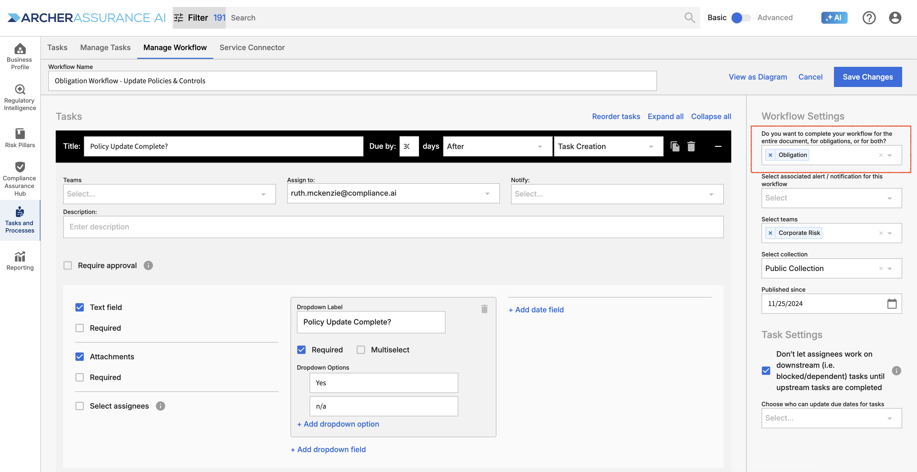Delete the task using header trash icon
Image resolution: width=917 pixels, height=472 pixels.
click(691, 146)
